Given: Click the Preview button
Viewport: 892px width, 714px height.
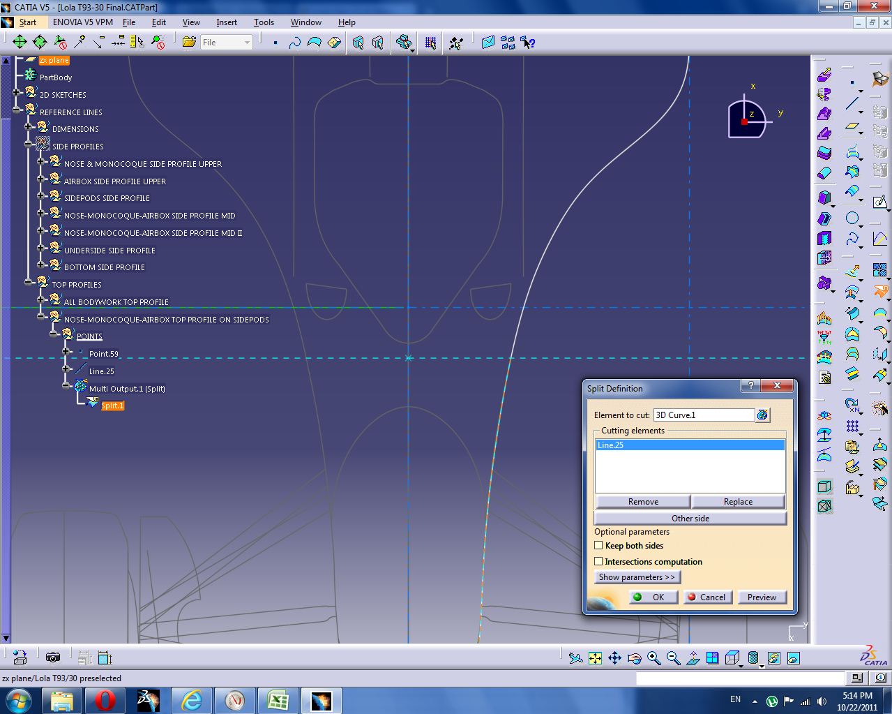Looking at the screenshot, I should tap(762, 597).
